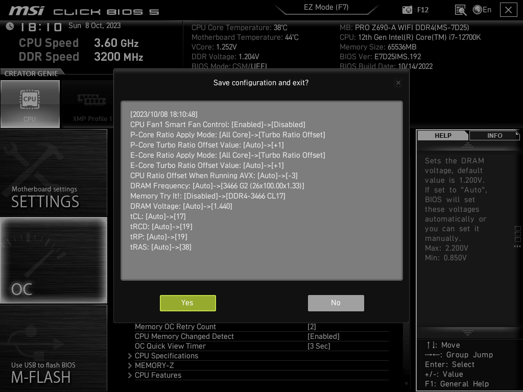Image resolution: width=523 pixels, height=392 pixels.
Task: Click the side panel collapse arrows icon
Action: tap(517, 247)
